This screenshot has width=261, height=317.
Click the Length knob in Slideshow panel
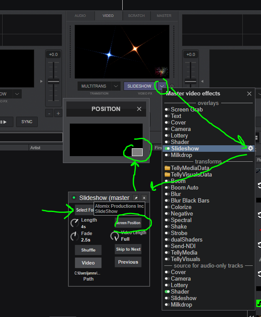point(75,223)
